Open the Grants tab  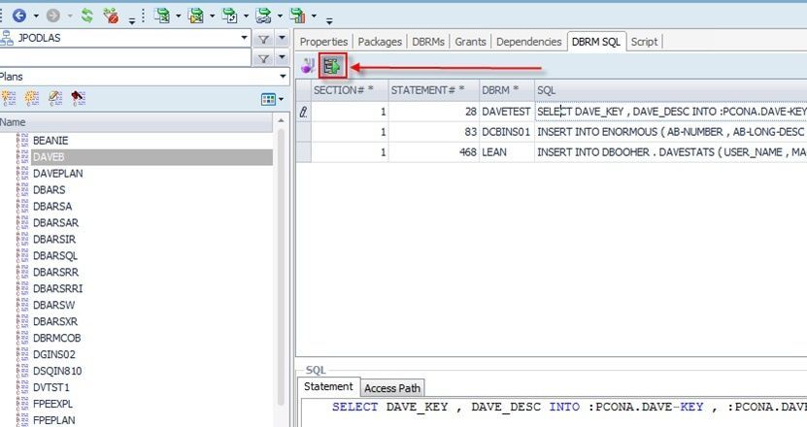click(x=470, y=42)
